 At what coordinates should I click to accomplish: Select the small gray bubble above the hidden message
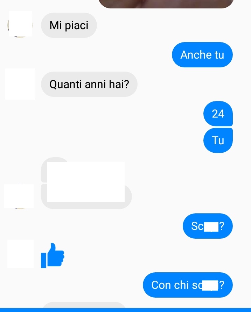pos(56,170)
